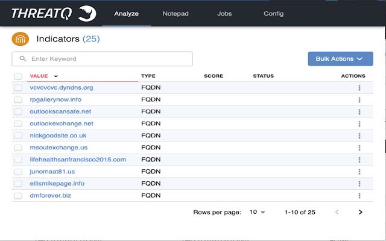The image size is (386, 241).
Task: Open the outlookexchange.net indicator link
Action: coord(62,124)
